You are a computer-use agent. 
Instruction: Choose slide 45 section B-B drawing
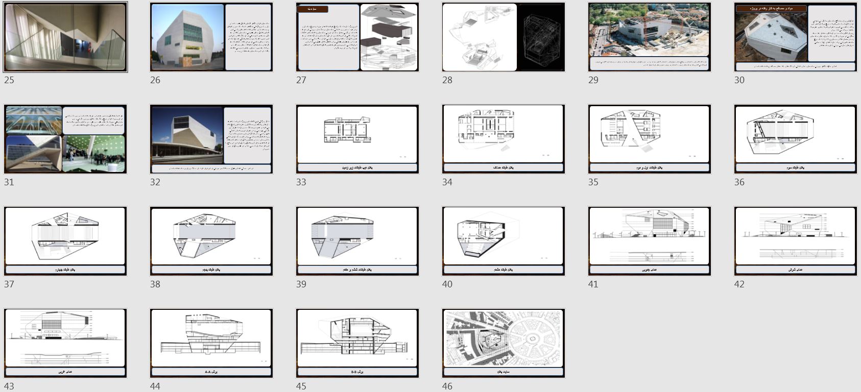[x=357, y=344]
